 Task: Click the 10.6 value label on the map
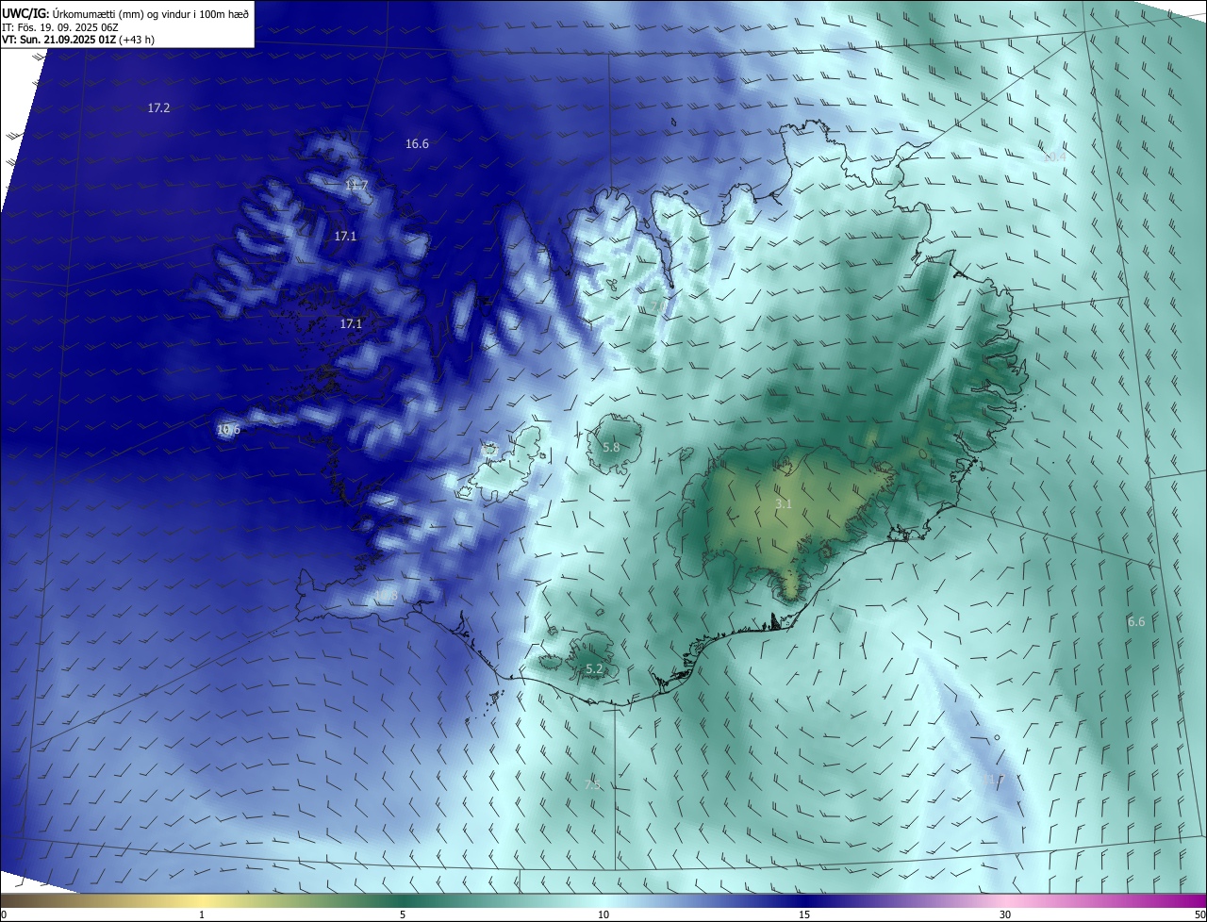229,430
